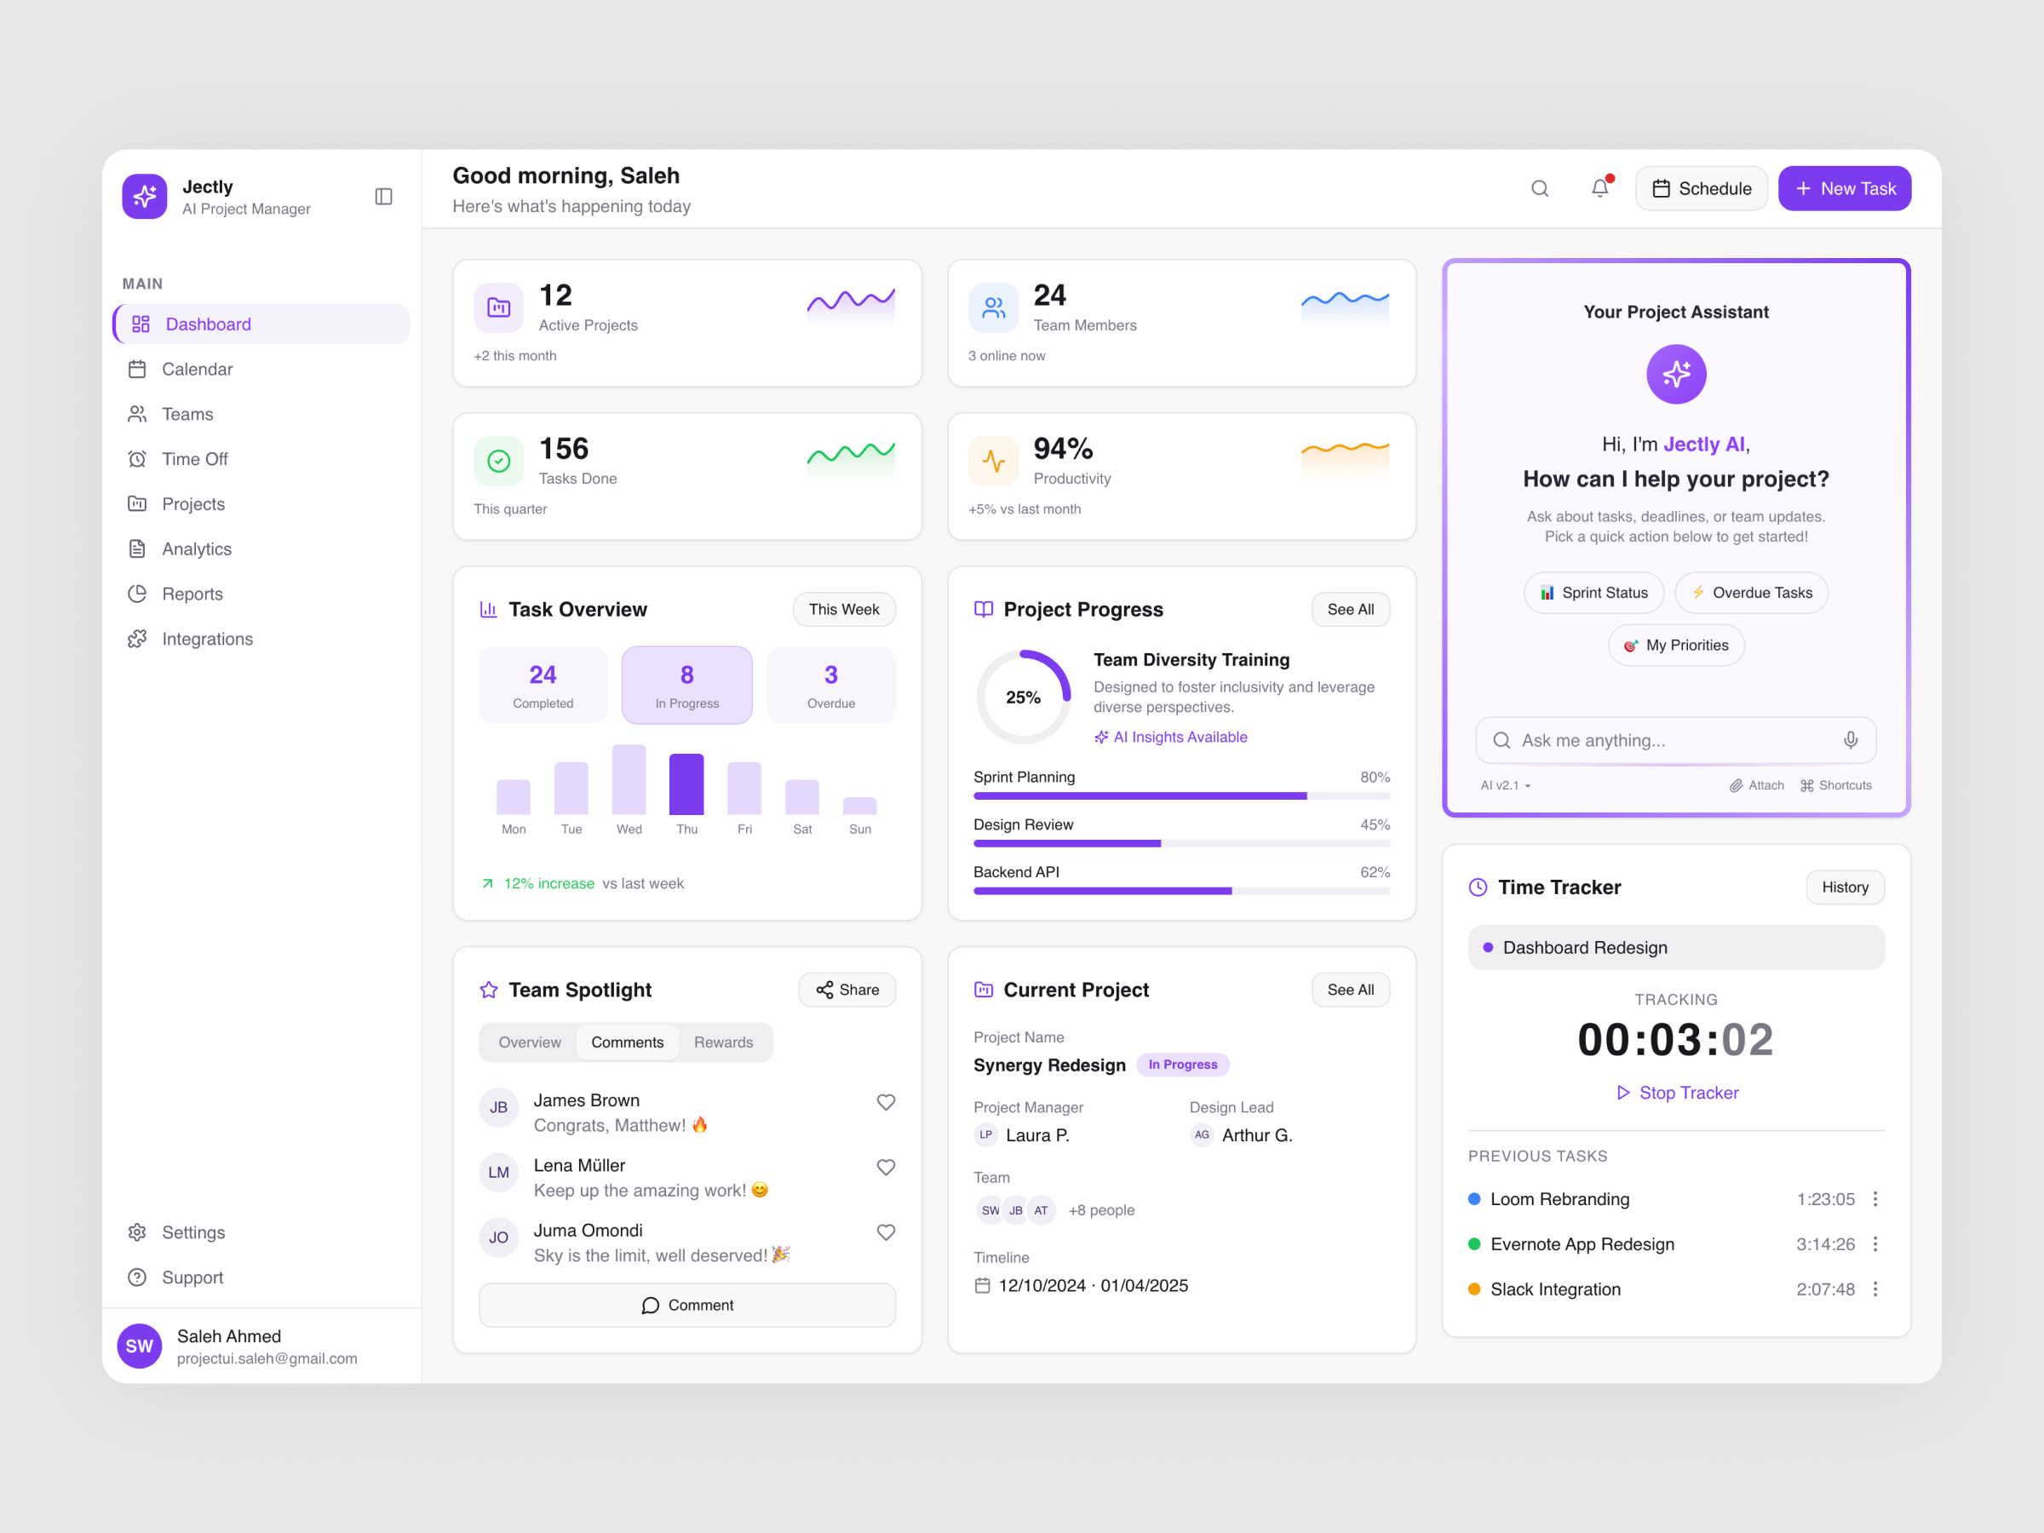Open the Share option on Team Spotlight

[x=847, y=990]
